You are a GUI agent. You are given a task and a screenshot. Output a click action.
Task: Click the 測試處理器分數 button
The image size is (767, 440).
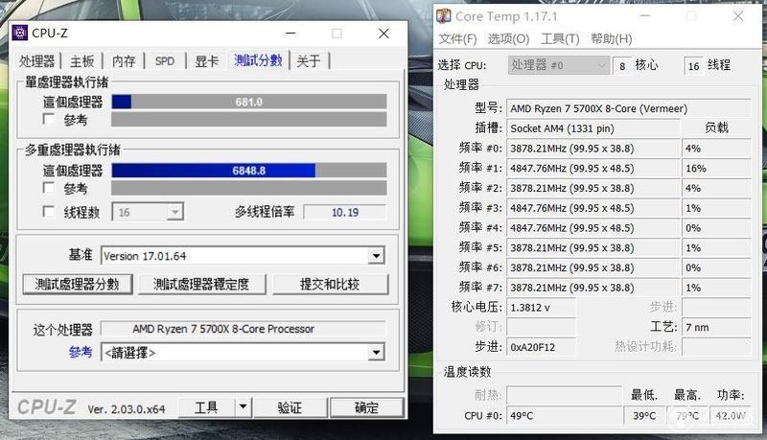78,284
